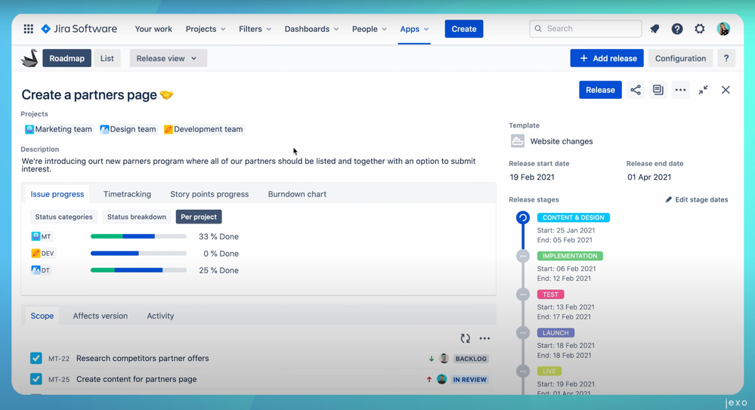Open the user profile avatar
Viewport: 755px width, 410px height.
click(x=723, y=29)
